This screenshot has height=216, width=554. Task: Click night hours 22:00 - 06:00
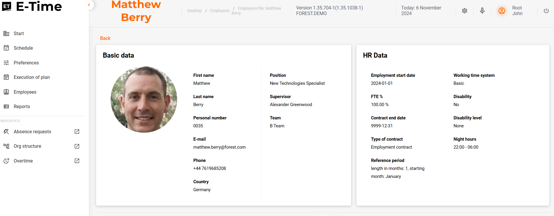(466, 147)
